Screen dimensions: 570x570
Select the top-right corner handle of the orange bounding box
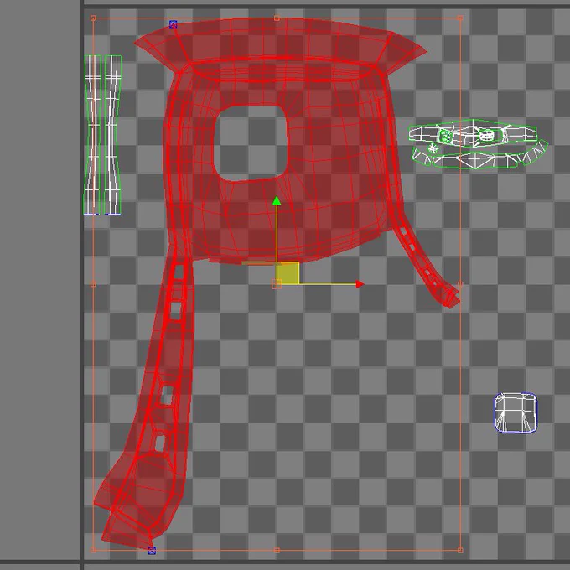click(460, 18)
